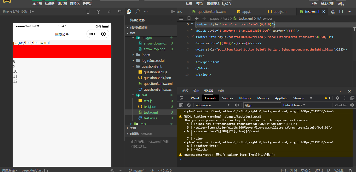
Task: Open the Default levels dropdown
Action: click(x=294, y=105)
